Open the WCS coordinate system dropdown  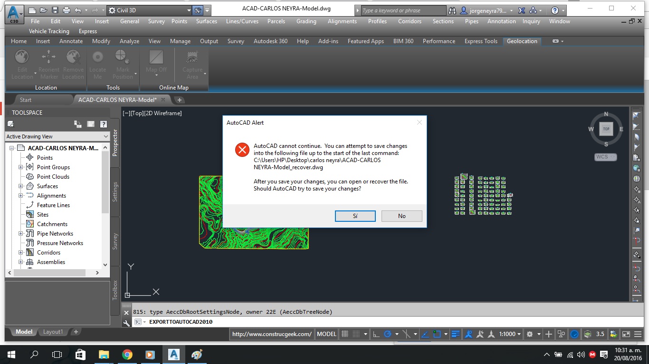tap(606, 157)
